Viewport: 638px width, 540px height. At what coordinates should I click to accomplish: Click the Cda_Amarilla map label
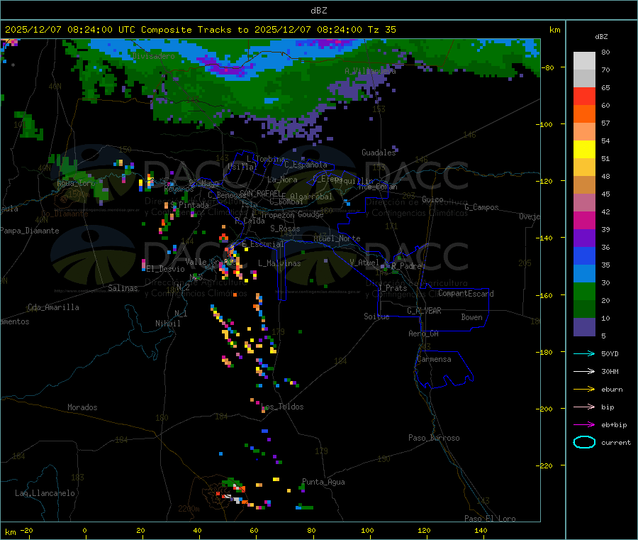click(53, 307)
